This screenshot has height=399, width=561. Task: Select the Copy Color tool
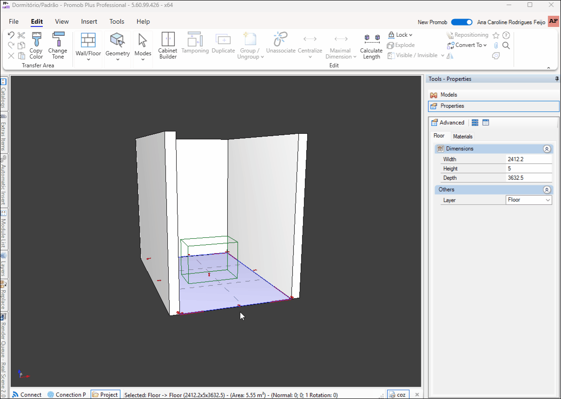pyautogui.click(x=36, y=46)
